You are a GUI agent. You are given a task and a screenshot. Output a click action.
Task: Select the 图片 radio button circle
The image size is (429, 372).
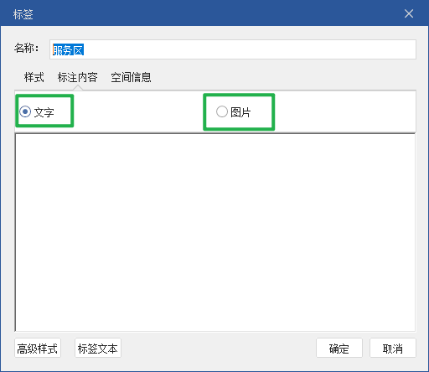coord(222,111)
